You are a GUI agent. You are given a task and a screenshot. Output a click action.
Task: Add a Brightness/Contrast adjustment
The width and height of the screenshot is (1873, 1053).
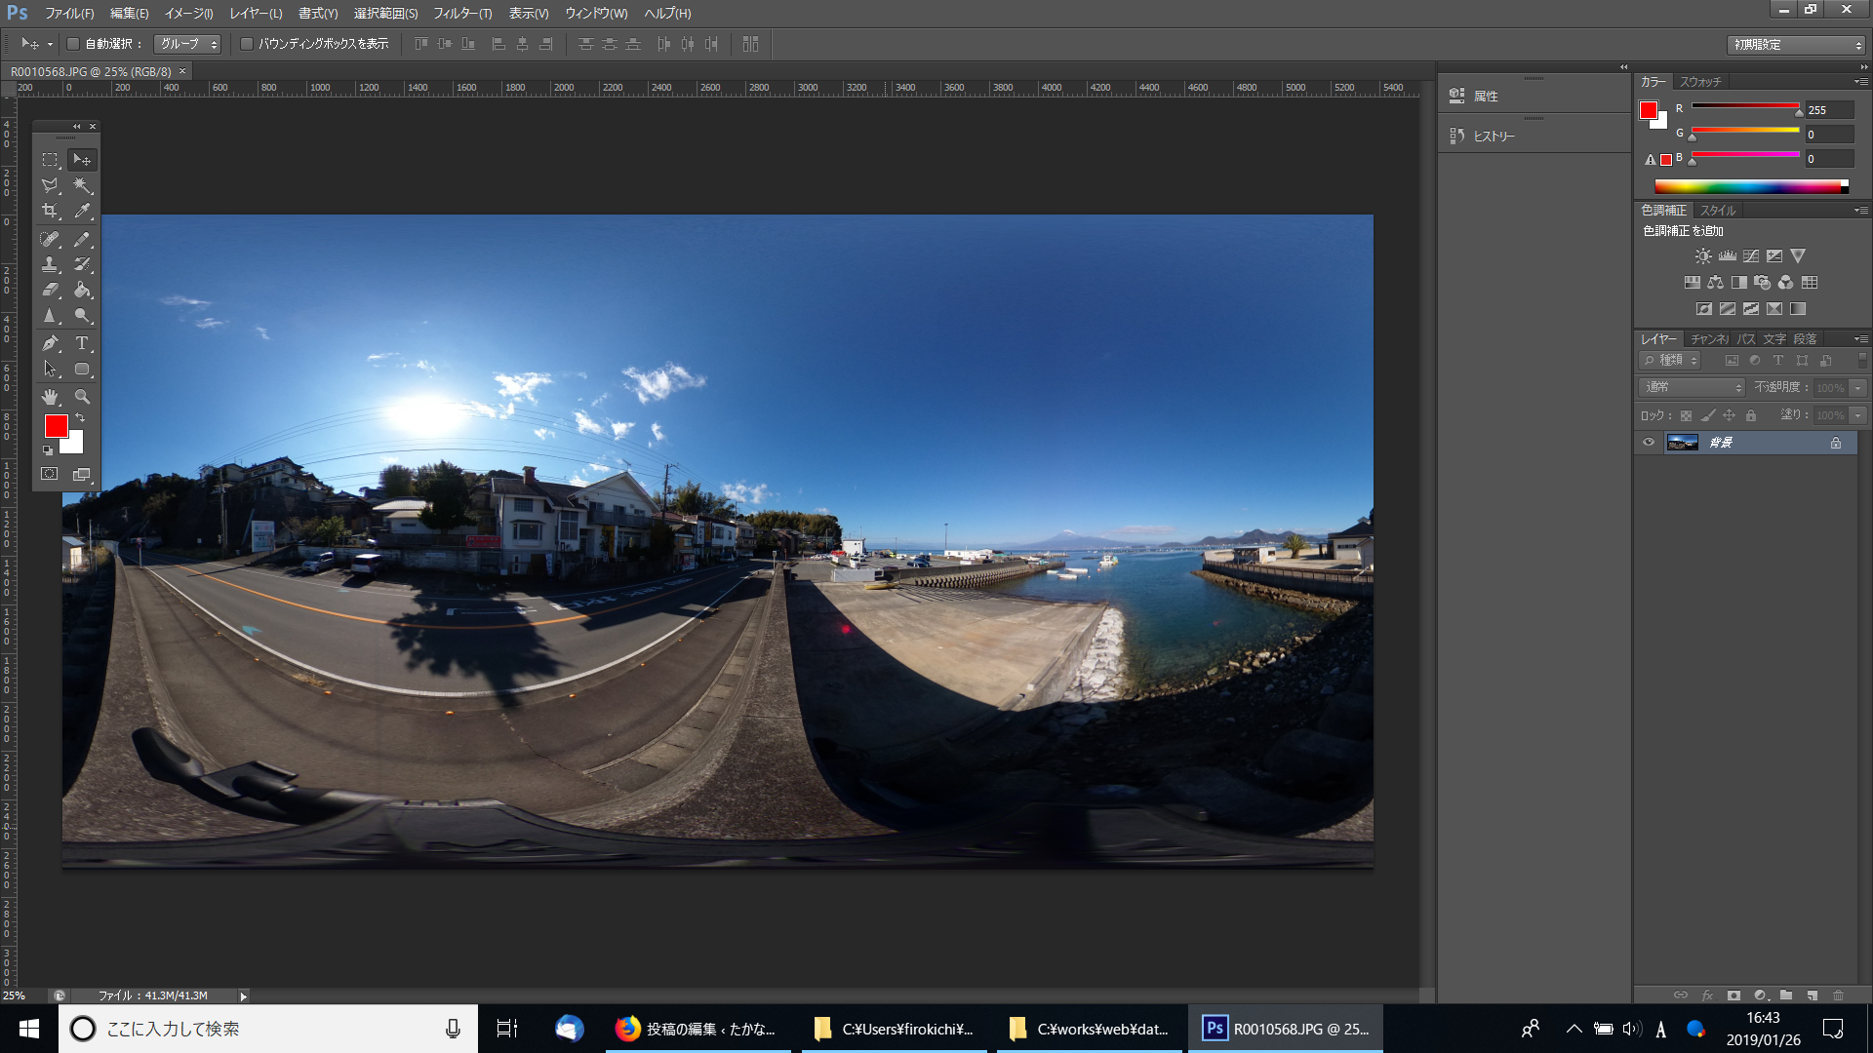(1702, 256)
